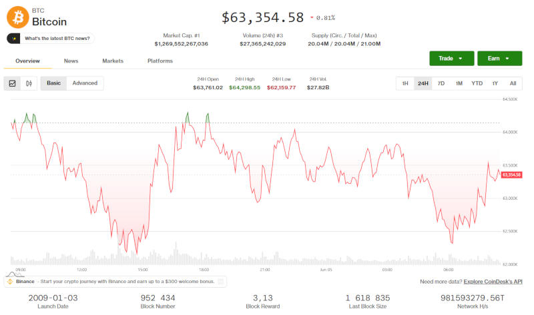The image size is (534, 315).
Task: Open the Platforms tab
Action: (x=160, y=61)
